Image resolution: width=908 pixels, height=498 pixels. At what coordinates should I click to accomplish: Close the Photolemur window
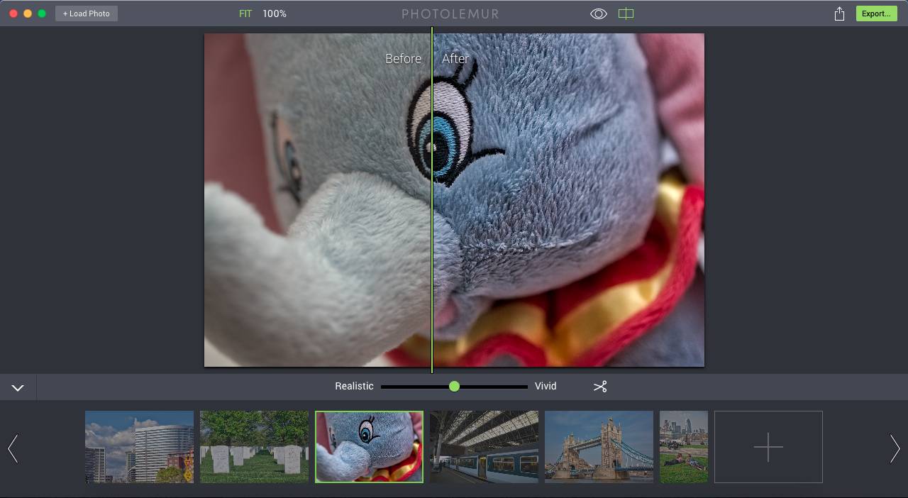click(13, 13)
